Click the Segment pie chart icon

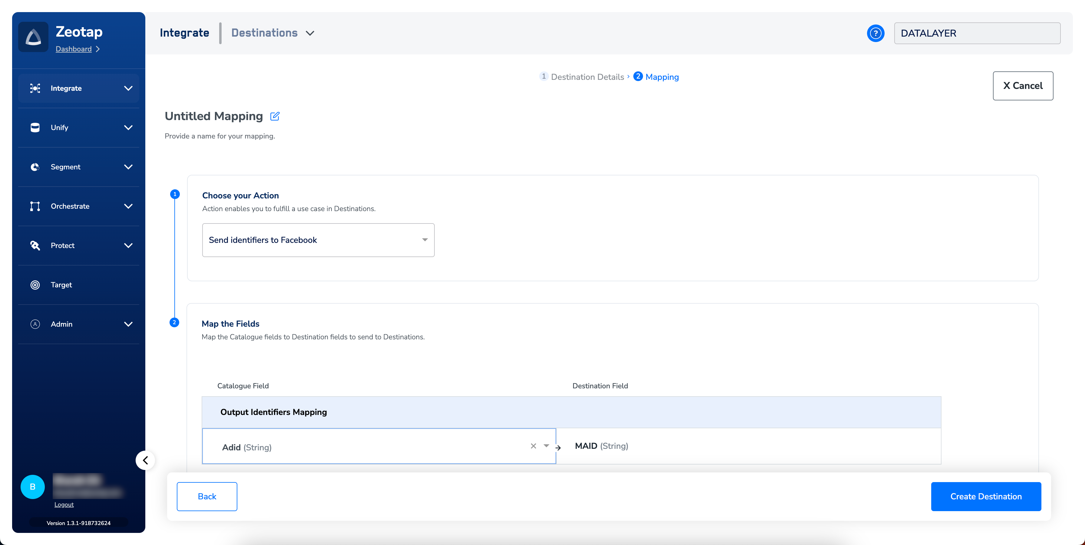coord(35,167)
